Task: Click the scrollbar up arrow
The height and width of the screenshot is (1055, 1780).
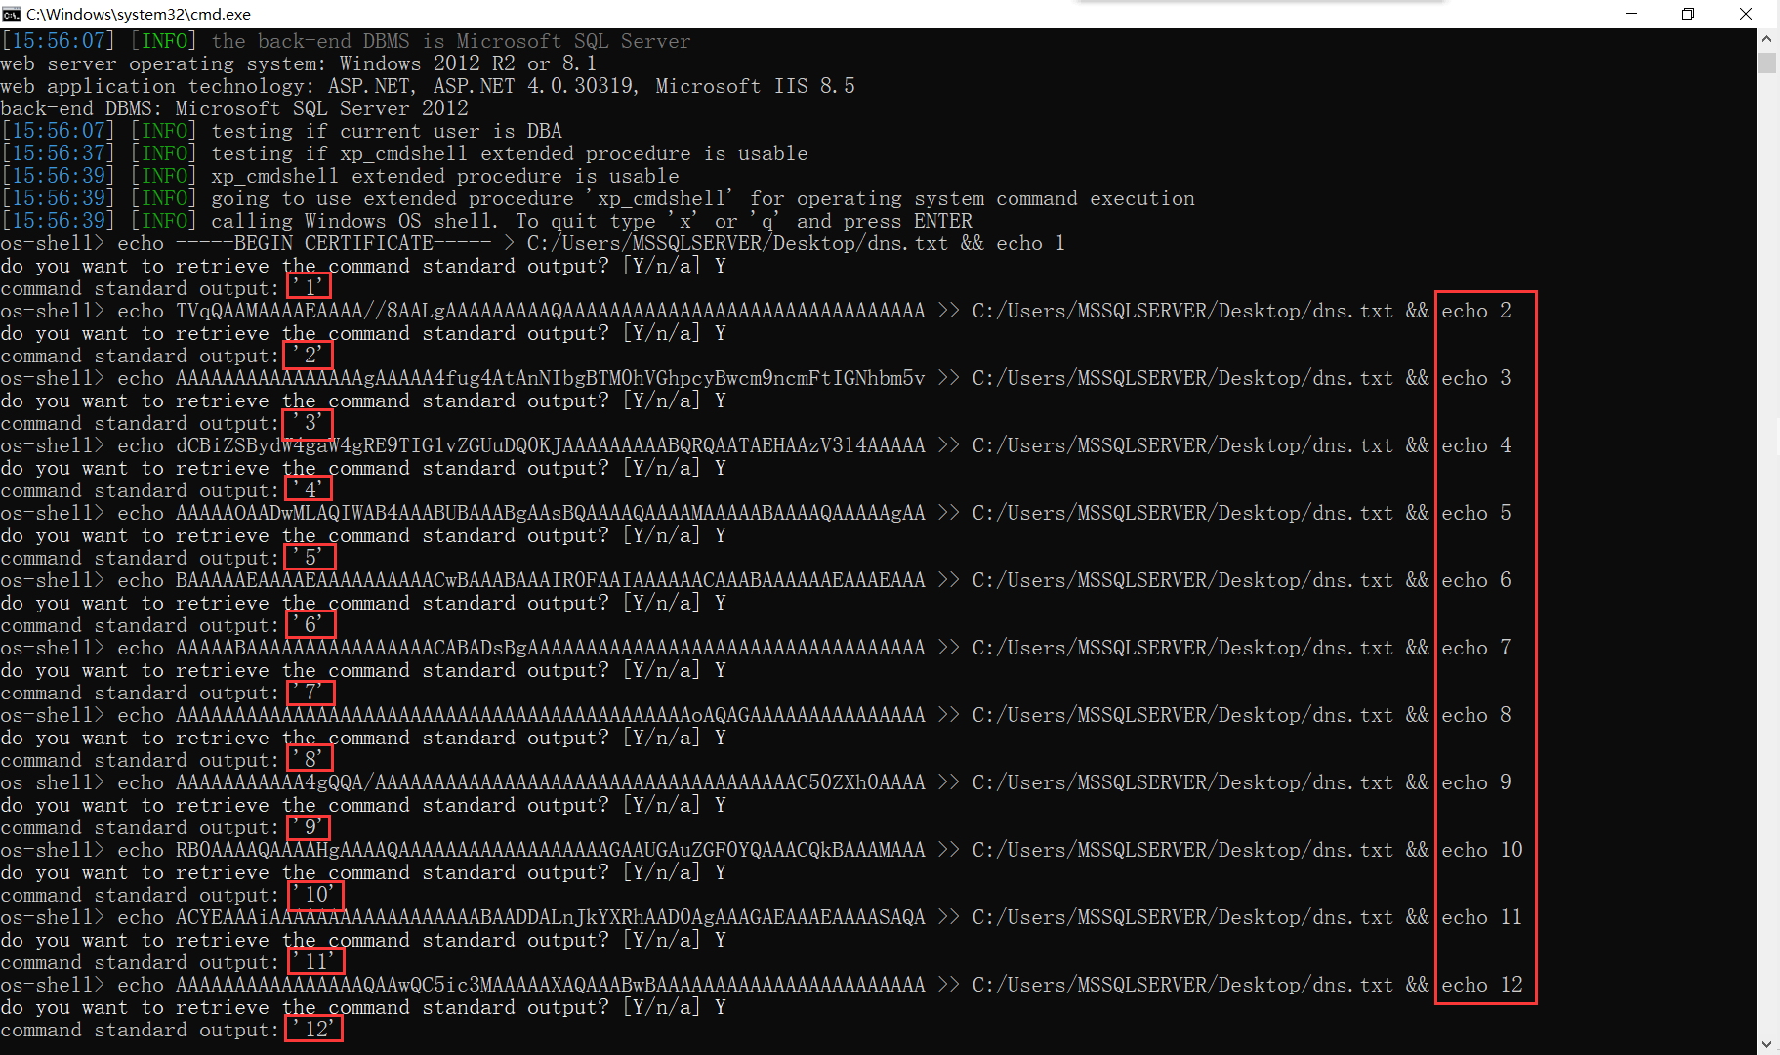Action: (1766, 39)
